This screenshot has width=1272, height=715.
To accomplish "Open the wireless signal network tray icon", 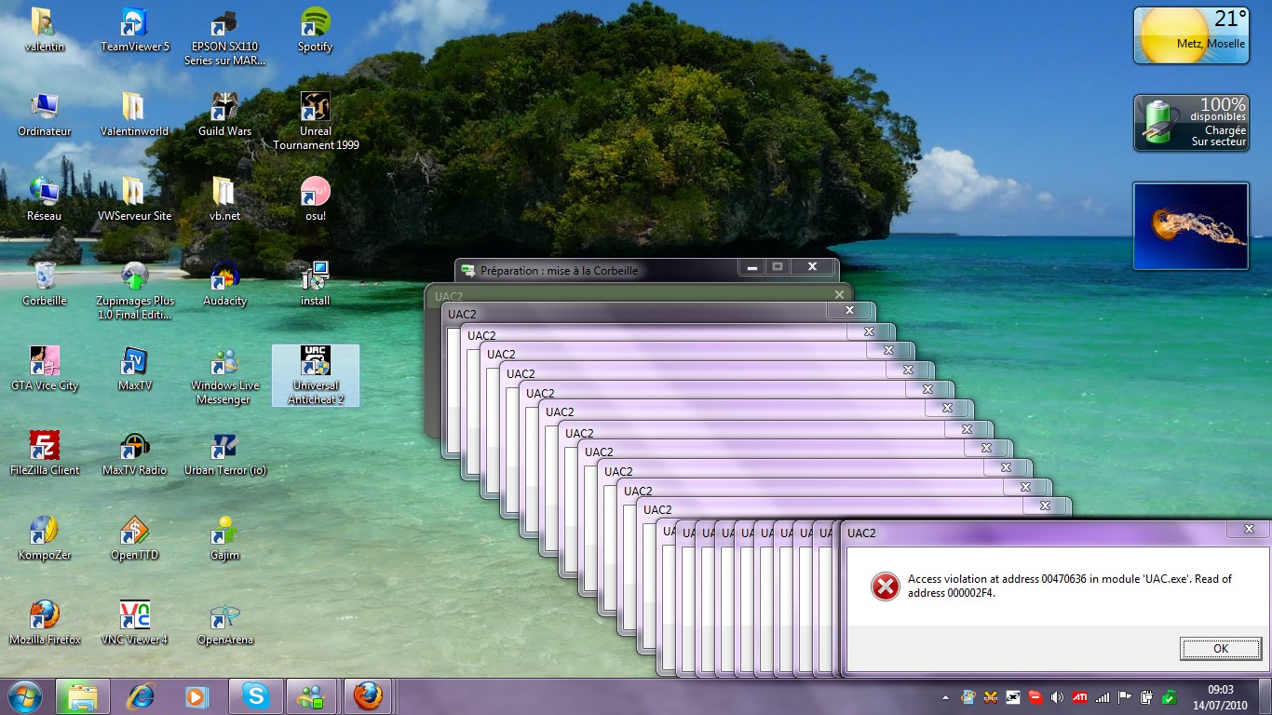I will click(1103, 696).
